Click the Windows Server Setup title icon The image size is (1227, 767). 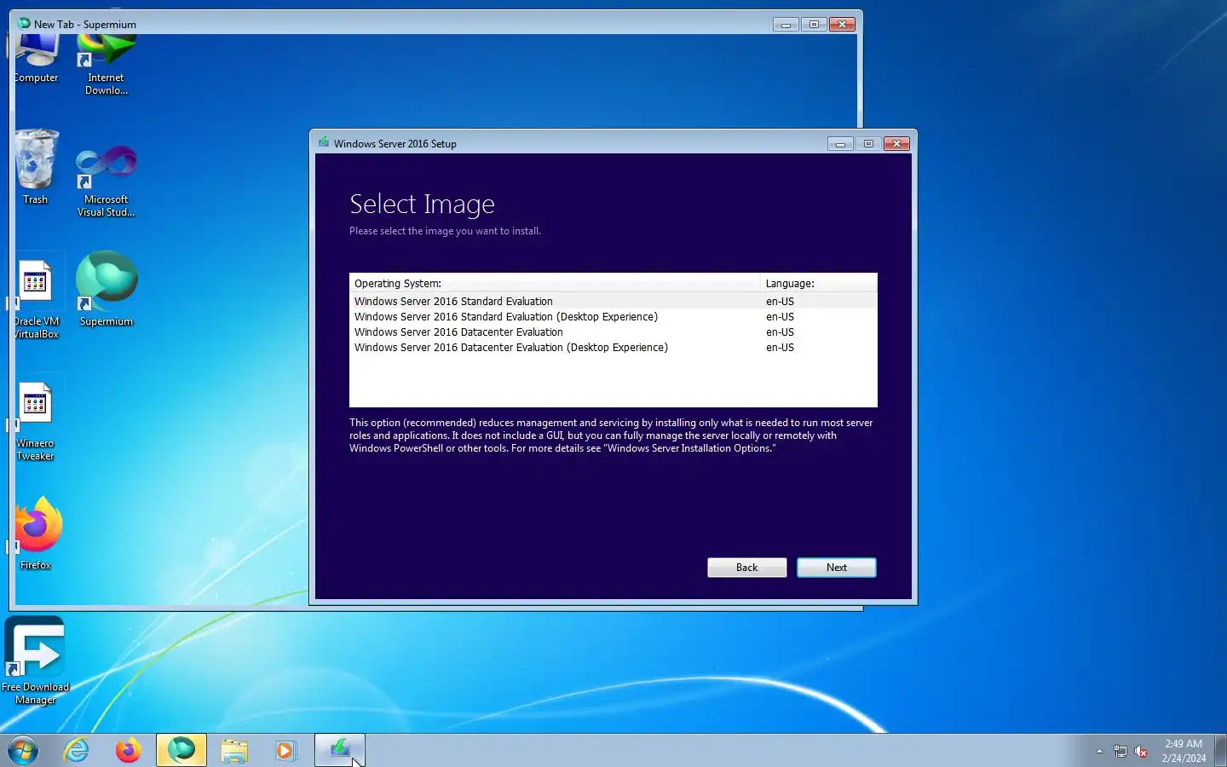tap(324, 142)
